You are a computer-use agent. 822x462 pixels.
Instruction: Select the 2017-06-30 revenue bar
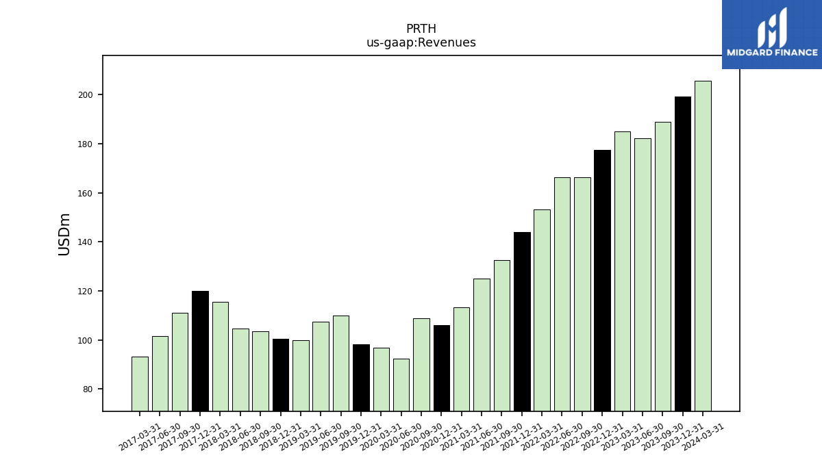click(160, 374)
